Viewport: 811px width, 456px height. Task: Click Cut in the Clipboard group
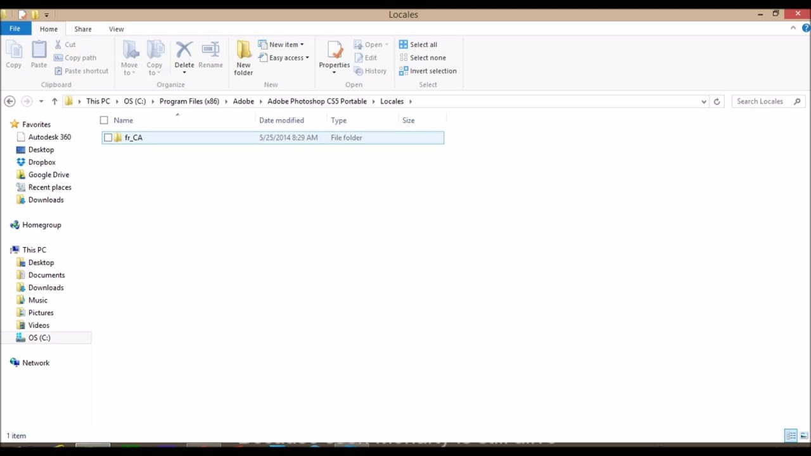tap(65, 44)
